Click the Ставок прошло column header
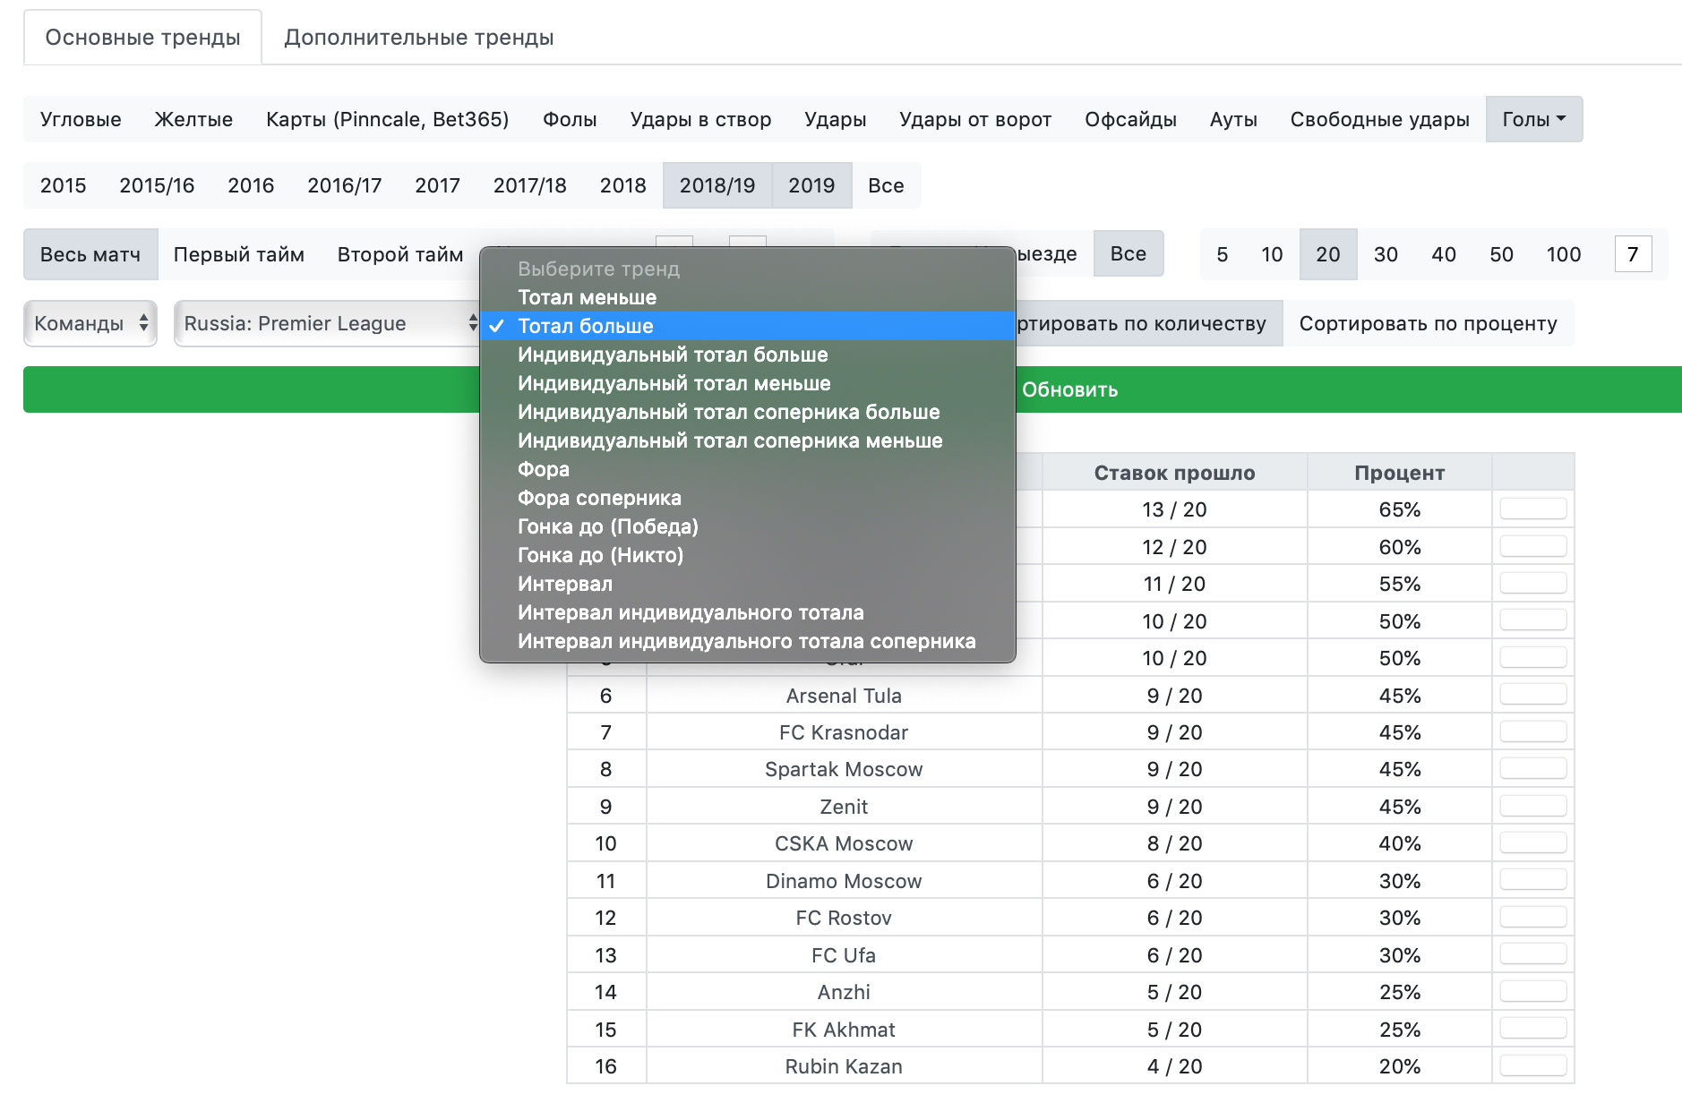The height and width of the screenshot is (1103, 1682). click(x=1174, y=473)
